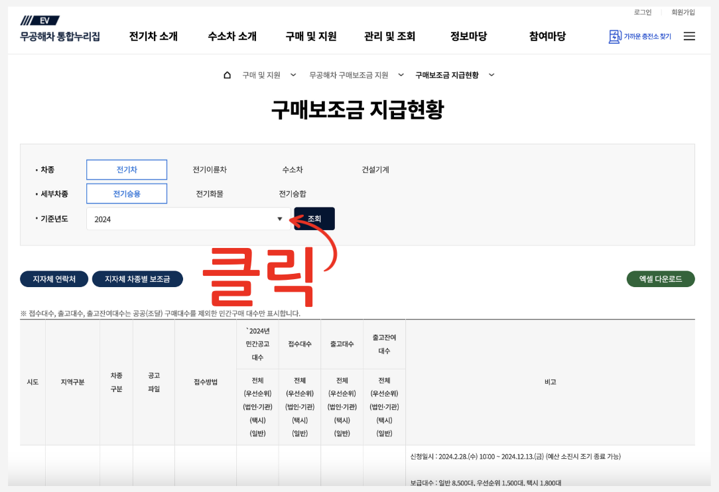Image resolution: width=719 pixels, height=492 pixels.
Task: Select the 수소차 vehicle type option
Action: tap(293, 170)
